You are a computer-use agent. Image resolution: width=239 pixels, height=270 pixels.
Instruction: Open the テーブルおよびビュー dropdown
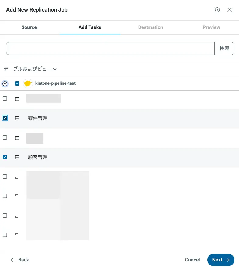pos(30,69)
